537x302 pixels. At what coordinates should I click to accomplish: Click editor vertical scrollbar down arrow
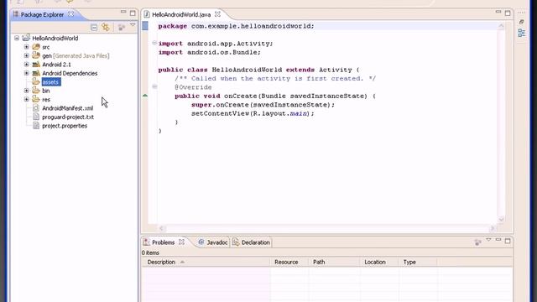pyautogui.click(x=501, y=220)
